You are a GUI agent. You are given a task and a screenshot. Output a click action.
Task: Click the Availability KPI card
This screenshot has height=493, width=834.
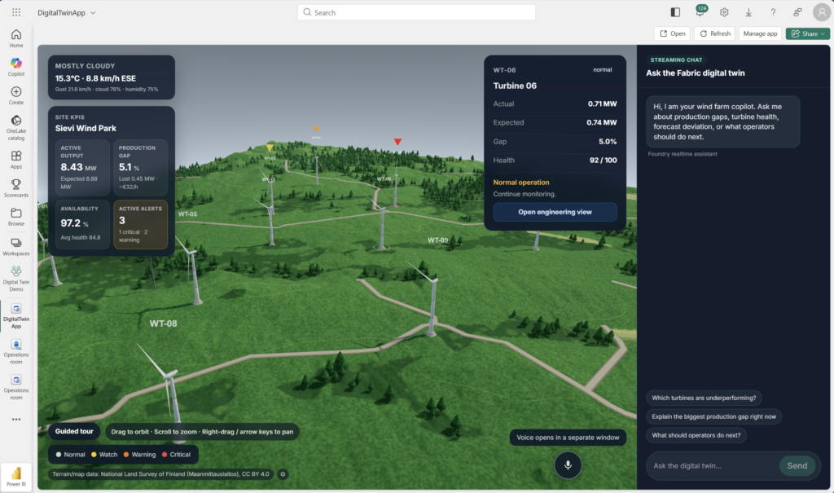point(82,224)
